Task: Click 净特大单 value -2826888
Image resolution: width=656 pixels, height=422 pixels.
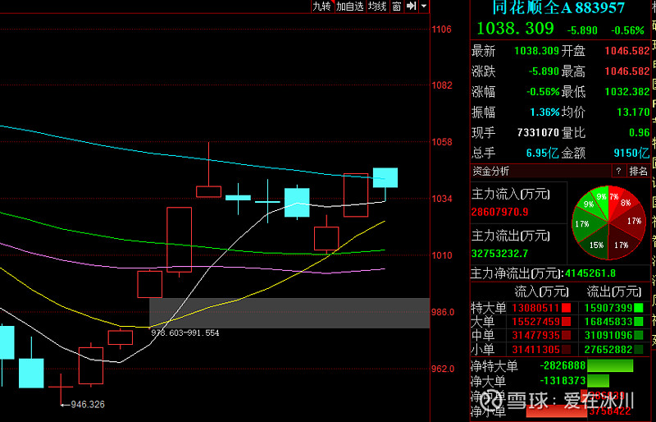Action: (563, 365)
